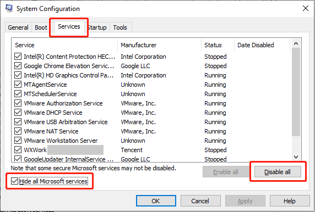The width and height of the screenshot is (315, 212).
Task: Uncheck VMware Workstation Server checkbox
Action: coord(18,141)
